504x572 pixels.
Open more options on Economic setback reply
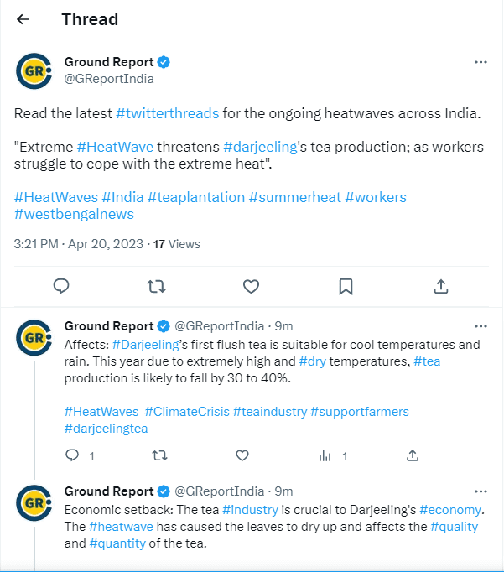click(481, 491)
